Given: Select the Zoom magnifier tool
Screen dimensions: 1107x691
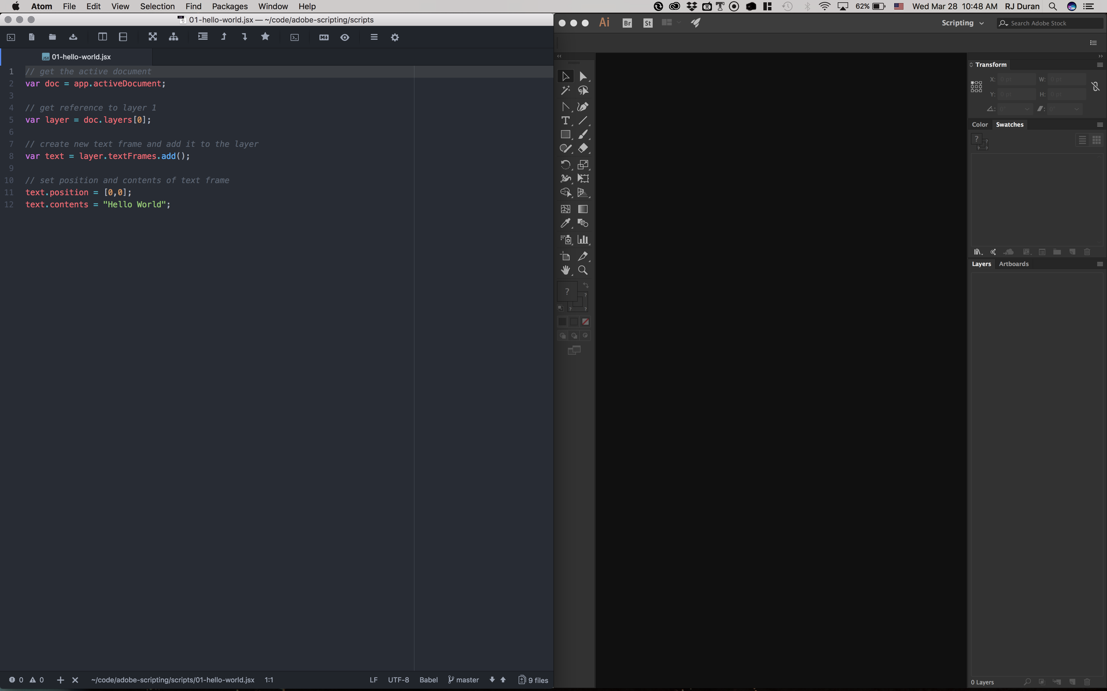Looking at the screenshot, I should tap(583, 271).
